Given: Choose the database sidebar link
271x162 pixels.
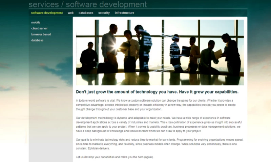Looking at the screenshot, I should click(37, 40).
